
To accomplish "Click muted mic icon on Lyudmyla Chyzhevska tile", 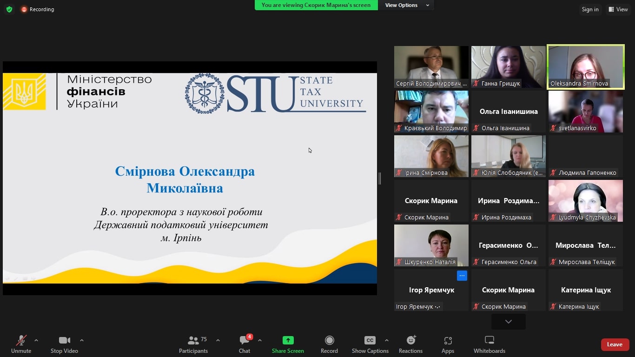I will 553,218.
